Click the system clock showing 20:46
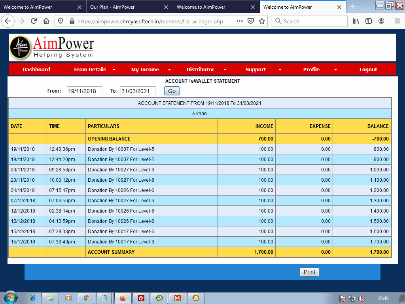This screenshot has height=304, width=405. (383, 298)
